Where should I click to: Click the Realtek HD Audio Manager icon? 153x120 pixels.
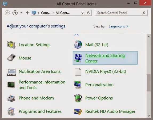coord(78,111)
